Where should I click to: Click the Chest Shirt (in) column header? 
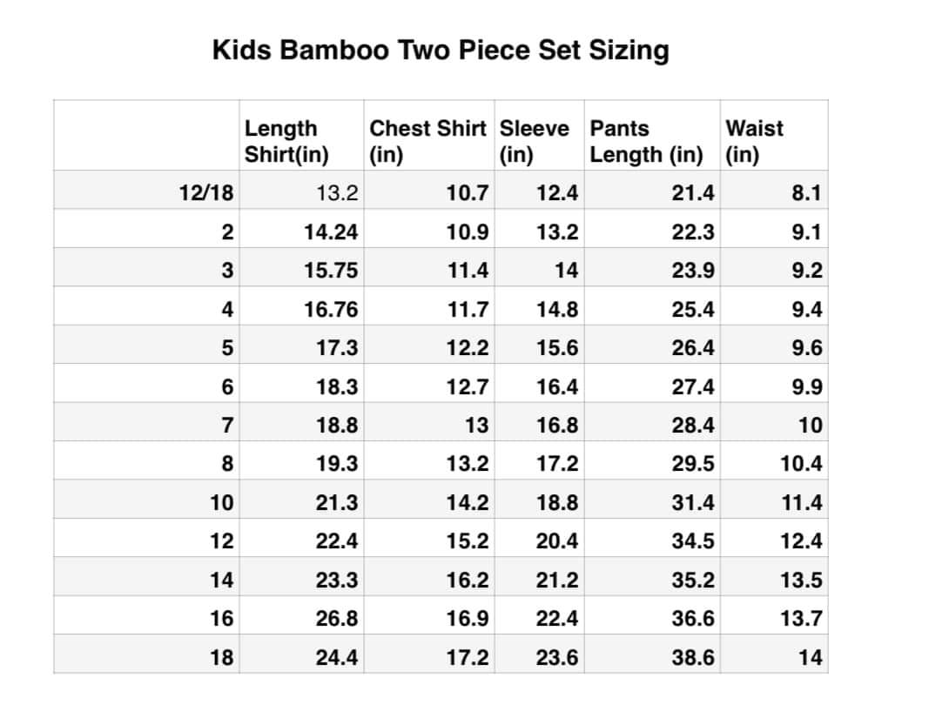pyautogui.click(x=427, y=142)
